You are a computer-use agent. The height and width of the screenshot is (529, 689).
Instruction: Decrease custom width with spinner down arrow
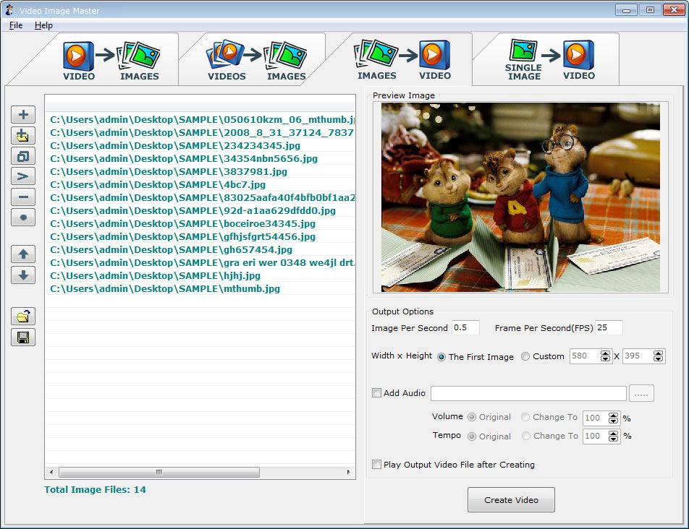(605, 358)
